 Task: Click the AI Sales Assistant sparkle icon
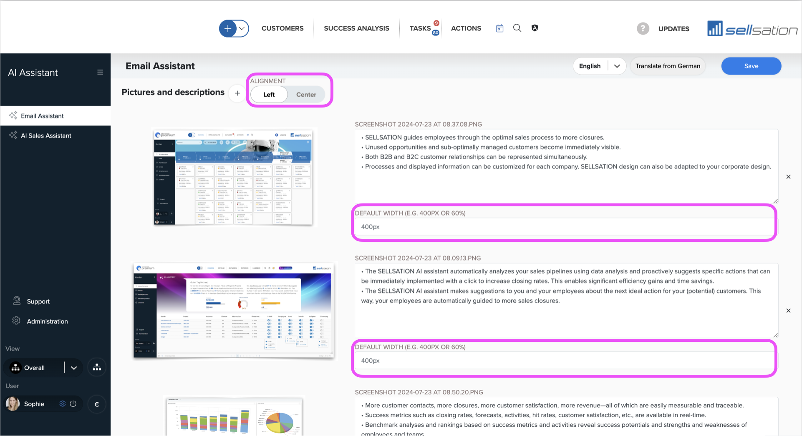click(13, 135)
